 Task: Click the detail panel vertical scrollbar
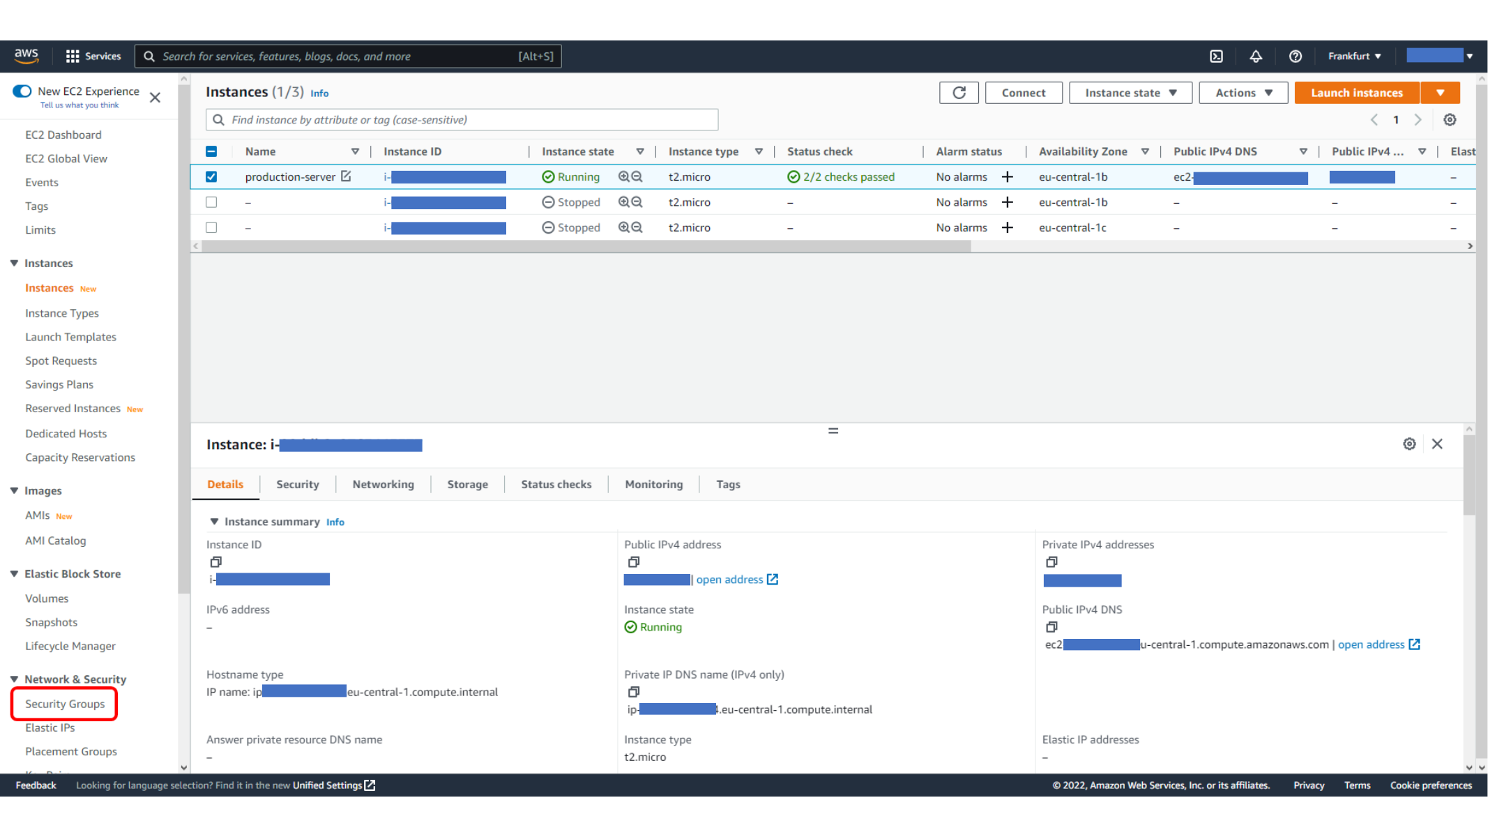[x=1469, y=474]
